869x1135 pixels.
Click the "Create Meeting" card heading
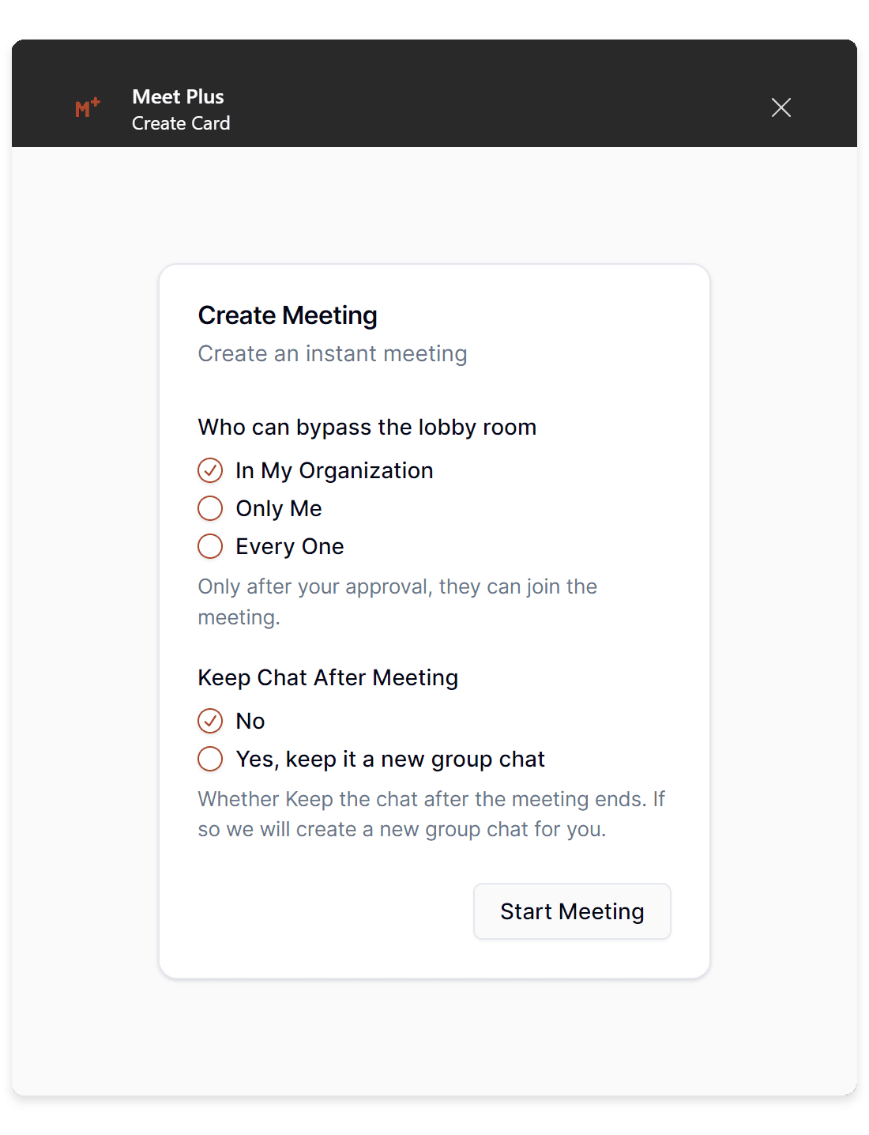pyautogui.click(x=288, y=315)
